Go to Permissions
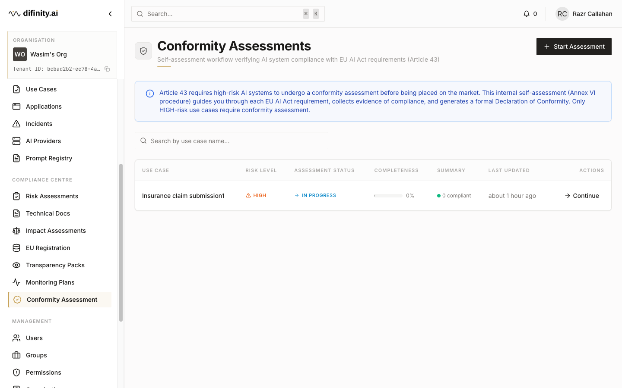Image resolution: width=622 pixels, height=388 pixels. 60,372
